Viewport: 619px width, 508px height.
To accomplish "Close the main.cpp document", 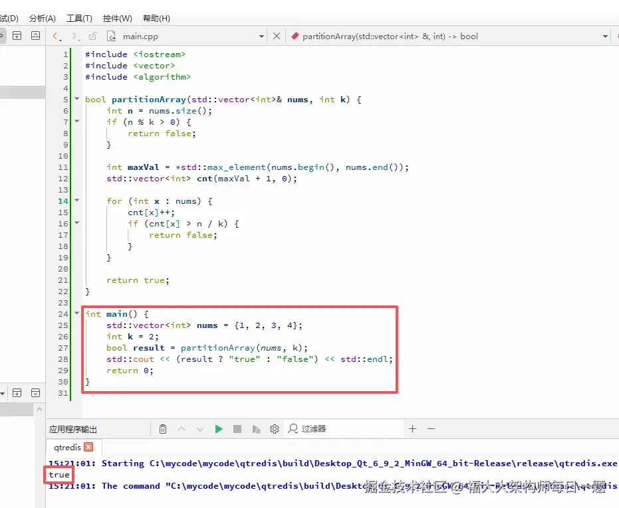I will click(x=277, y=37).
